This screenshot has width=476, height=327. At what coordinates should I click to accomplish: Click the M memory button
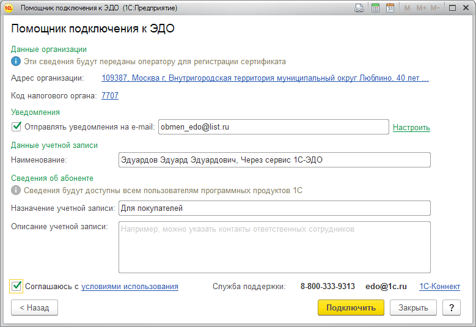[x=407, y=9]
